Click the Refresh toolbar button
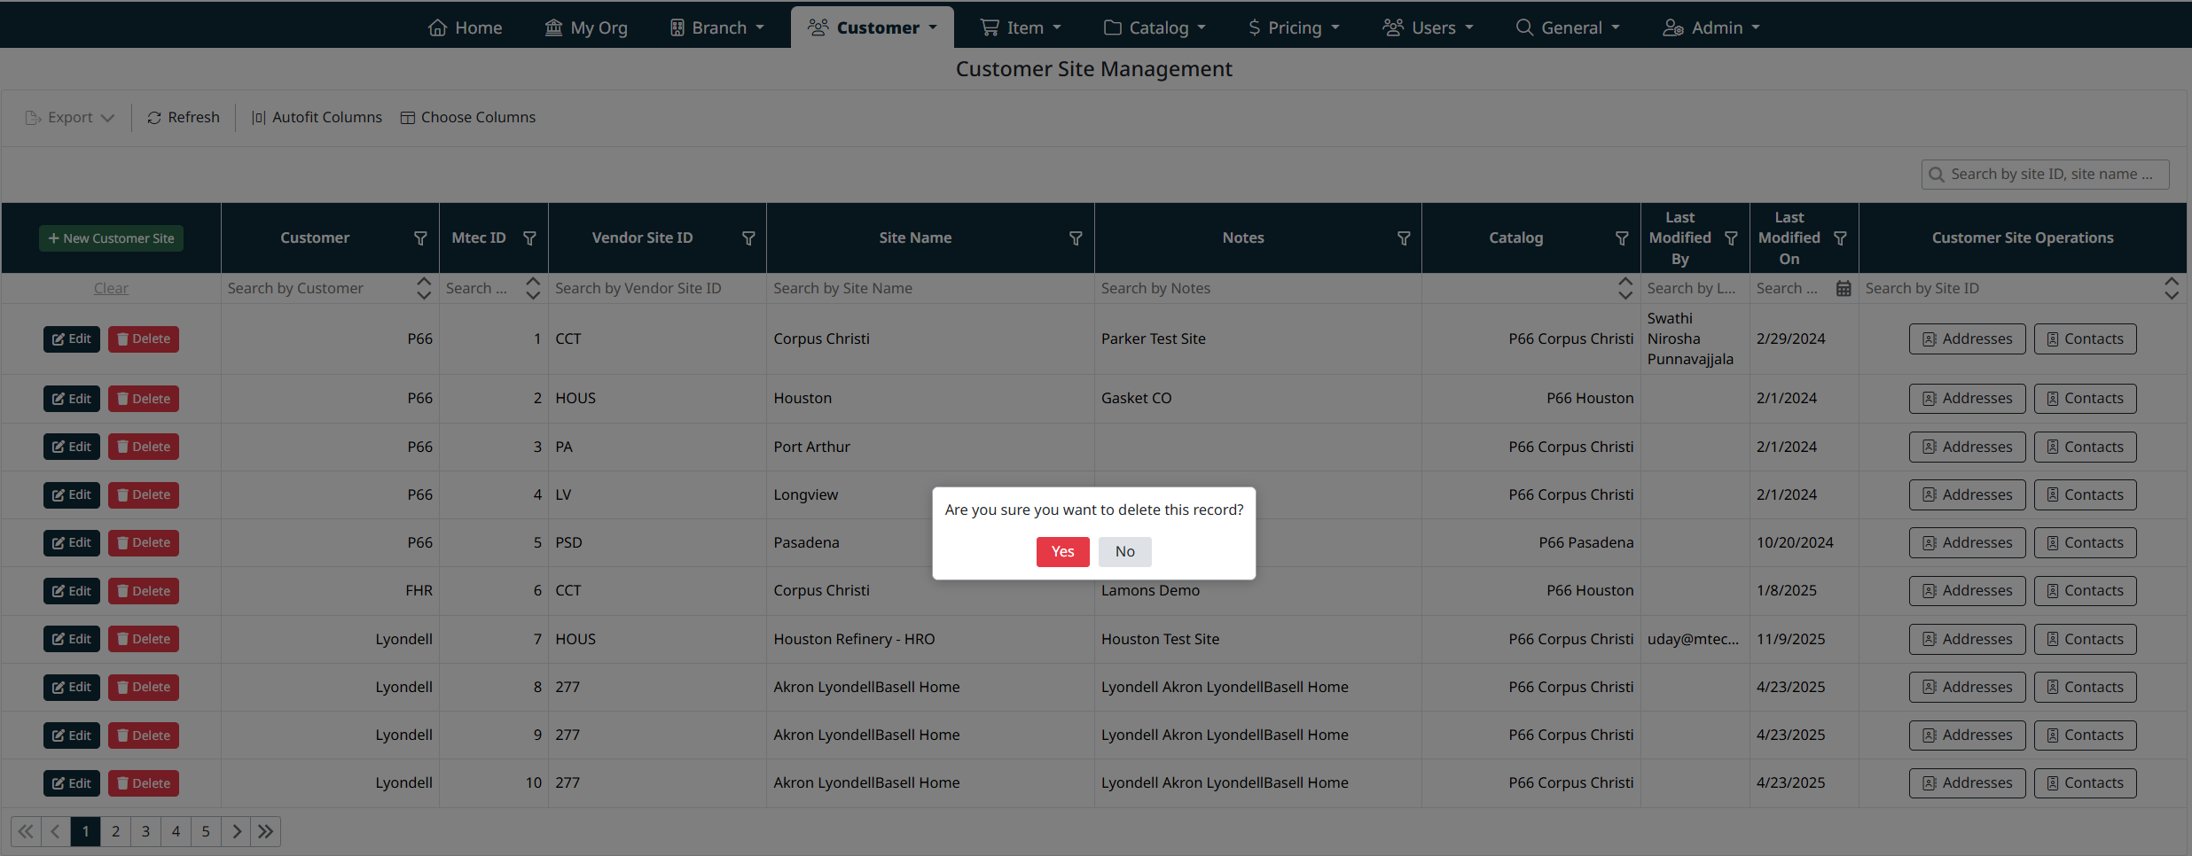Viewport: 2192px width, 856px height. [184, 118]
